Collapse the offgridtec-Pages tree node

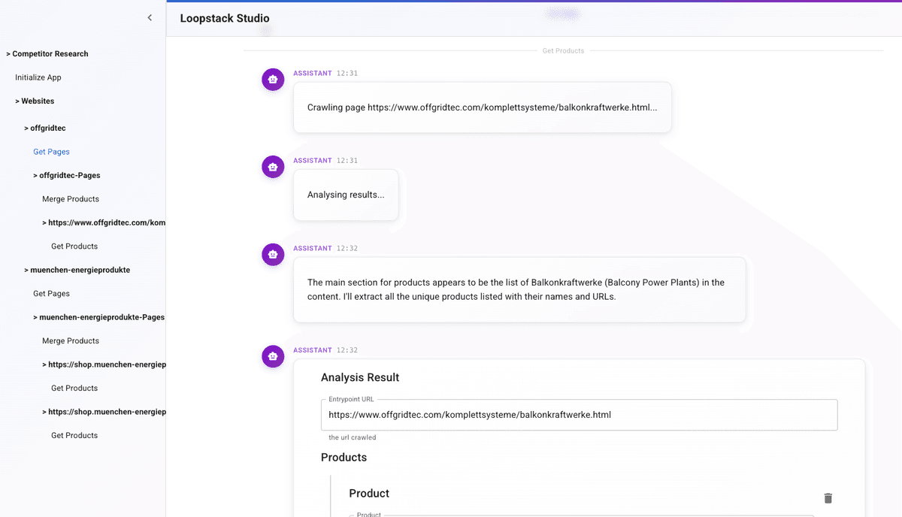[67, 176]
